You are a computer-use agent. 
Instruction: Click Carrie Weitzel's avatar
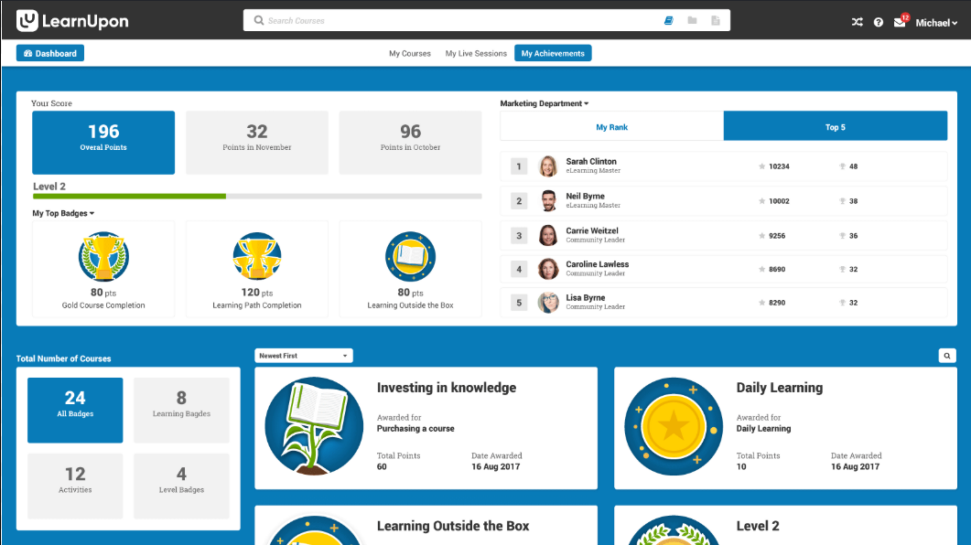point(548,236)
